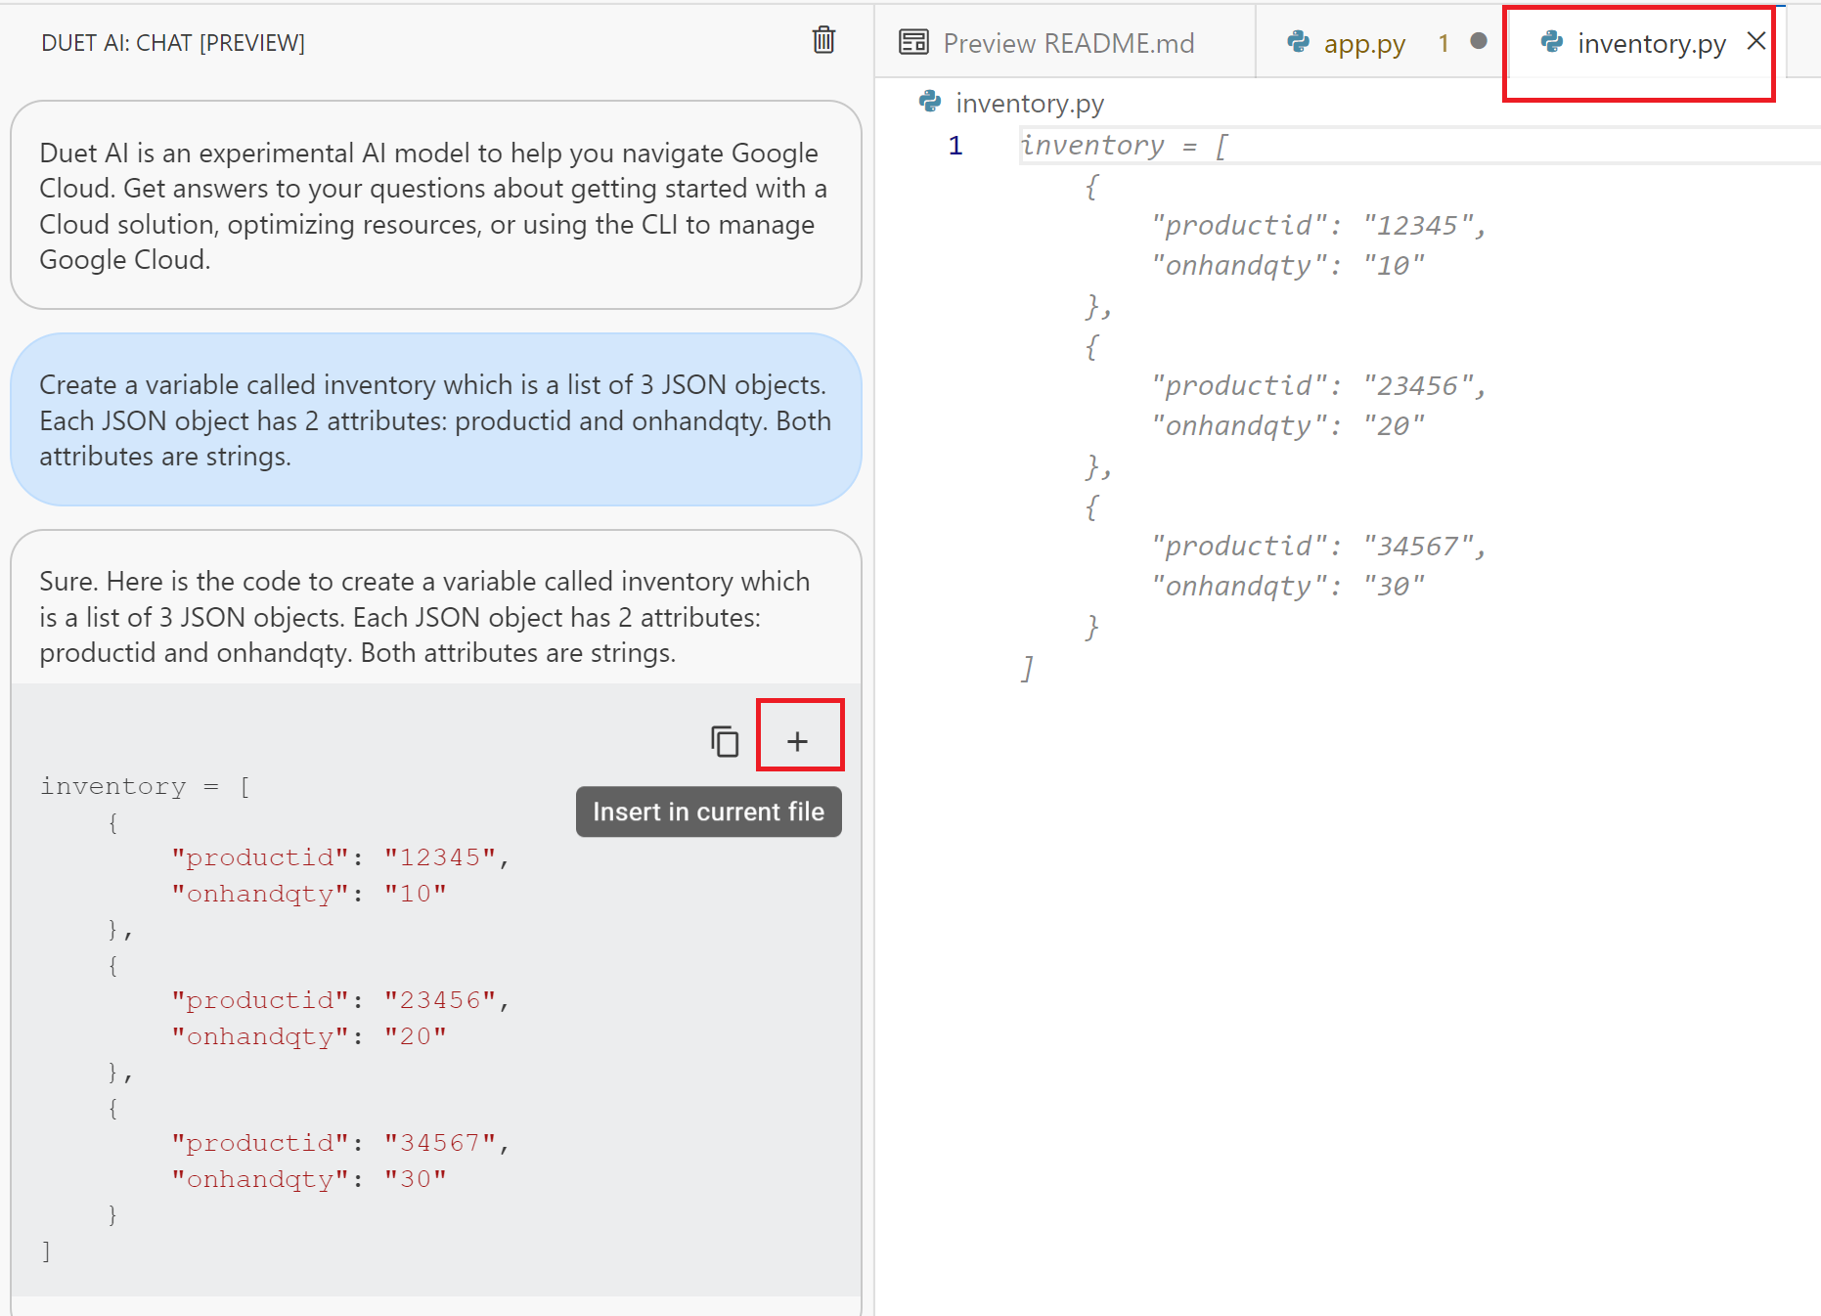Click the Duet AI introduction message

tap(436, 205)
